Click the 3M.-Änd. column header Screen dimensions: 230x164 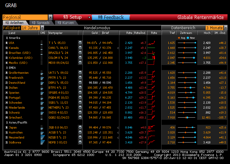[220, 33]
